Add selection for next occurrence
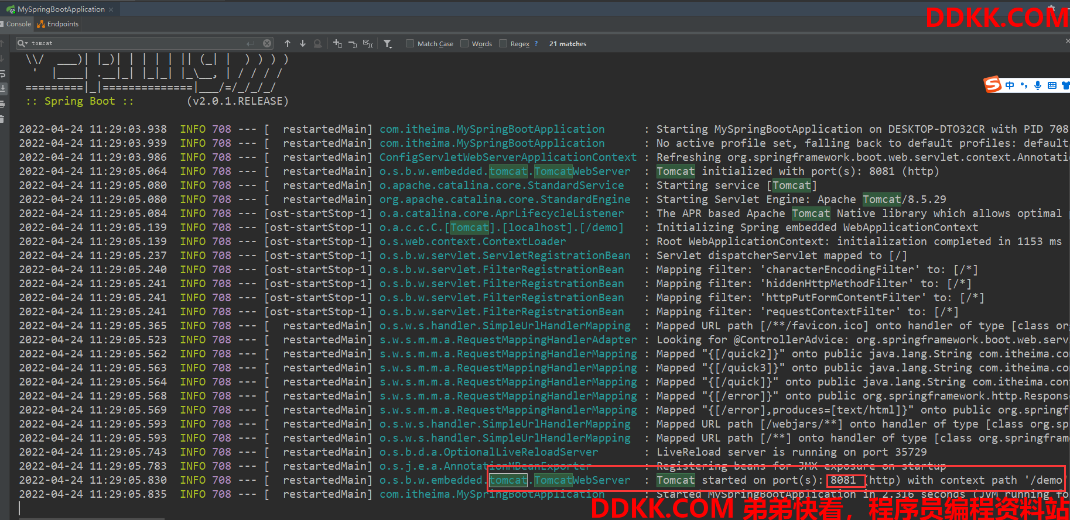 point(337,43)
